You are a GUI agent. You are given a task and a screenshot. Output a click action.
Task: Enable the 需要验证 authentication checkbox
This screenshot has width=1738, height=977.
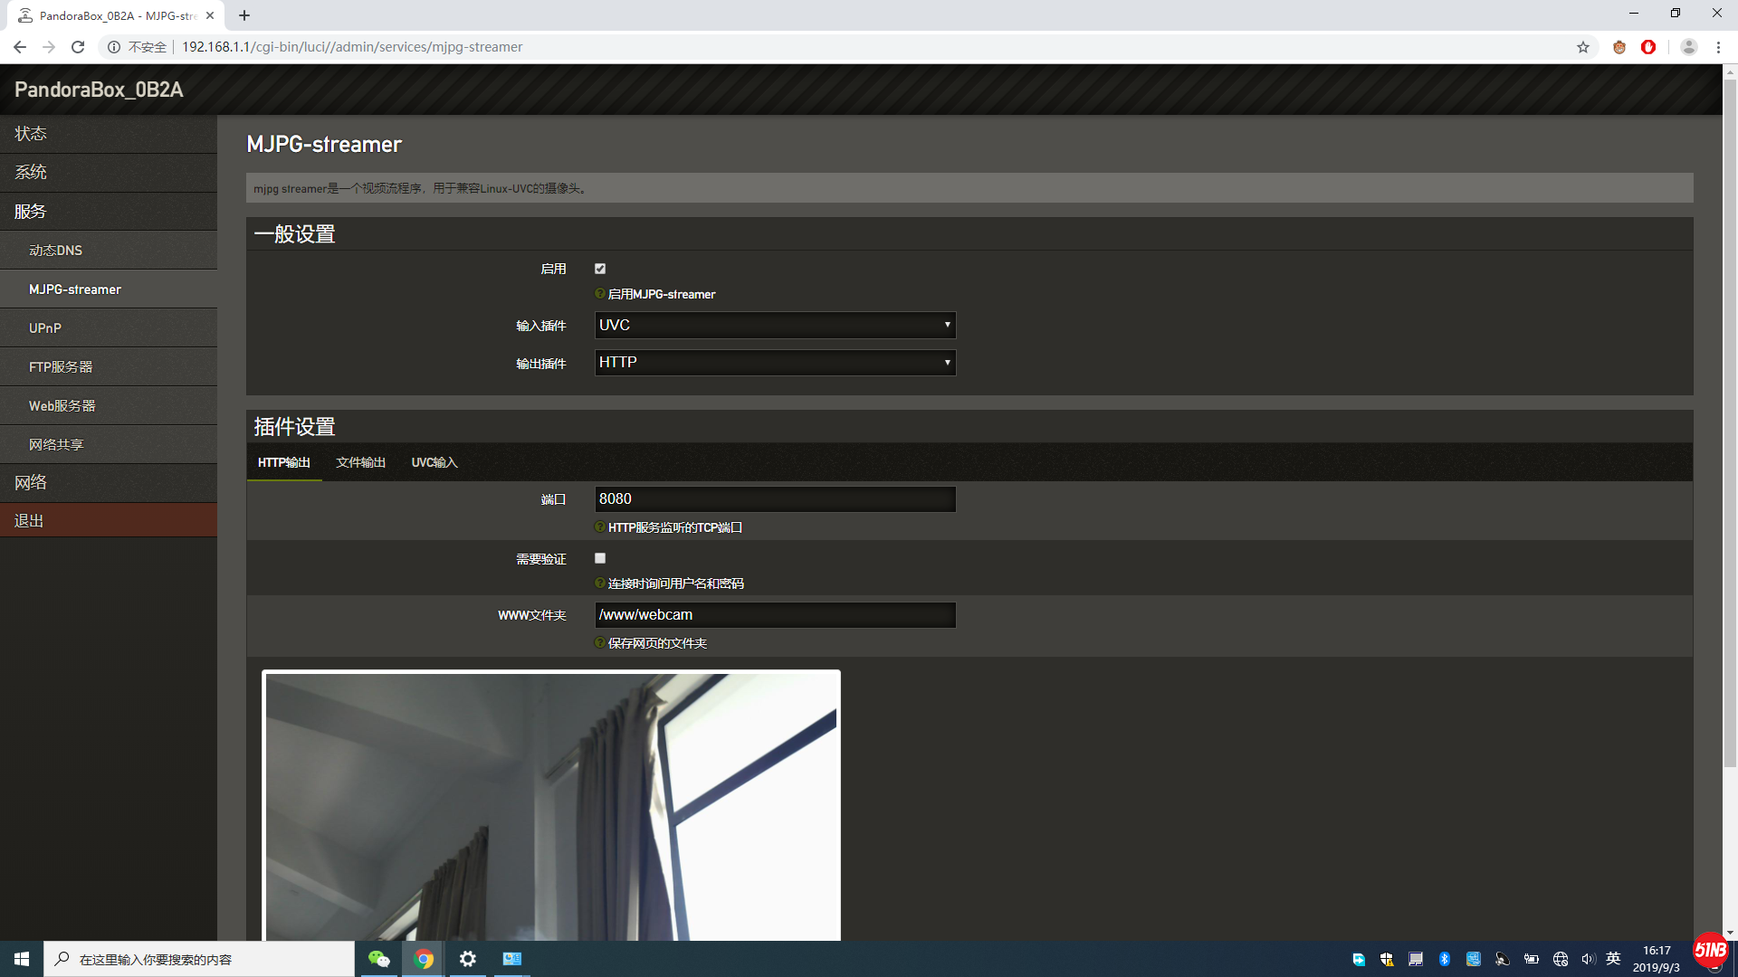point(600,558)
